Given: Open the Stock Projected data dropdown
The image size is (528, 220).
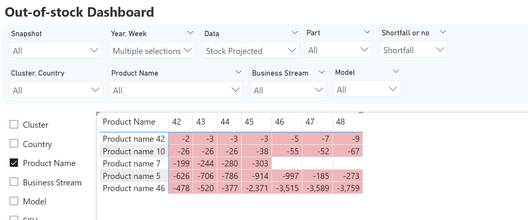Looking at the screenshot, I should point(250,50).
